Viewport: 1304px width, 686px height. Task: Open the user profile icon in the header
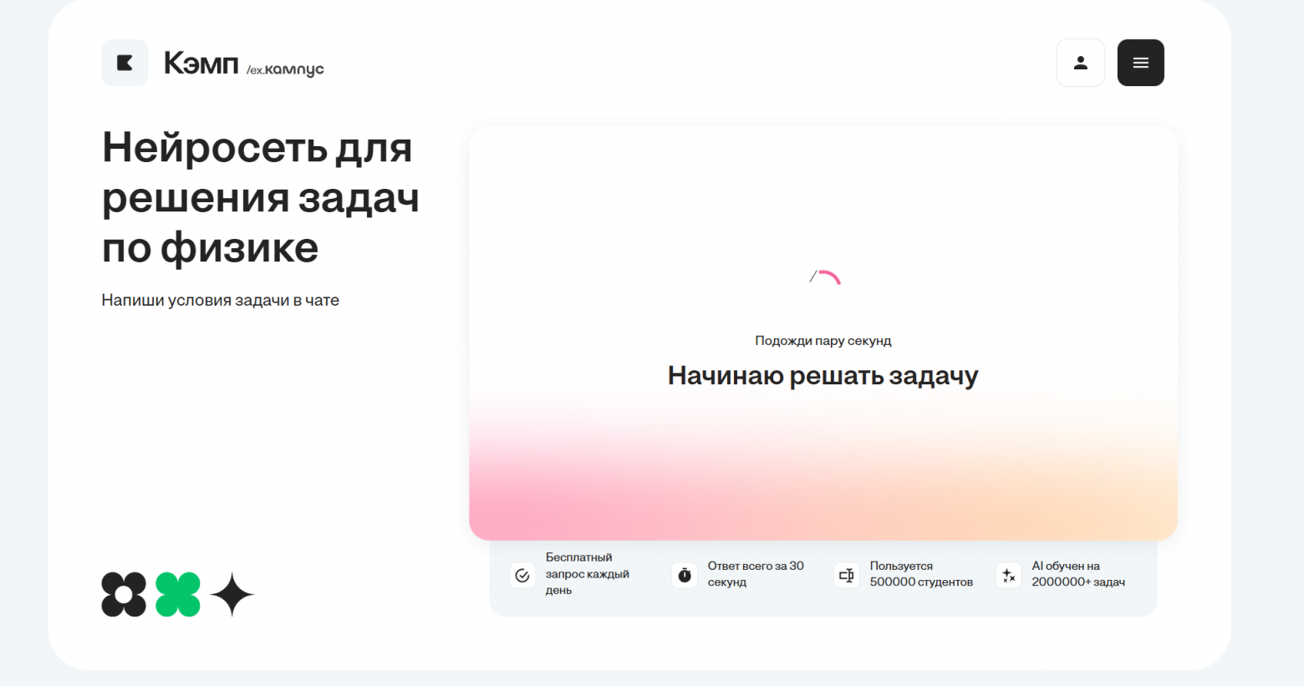click(1080, 63)
